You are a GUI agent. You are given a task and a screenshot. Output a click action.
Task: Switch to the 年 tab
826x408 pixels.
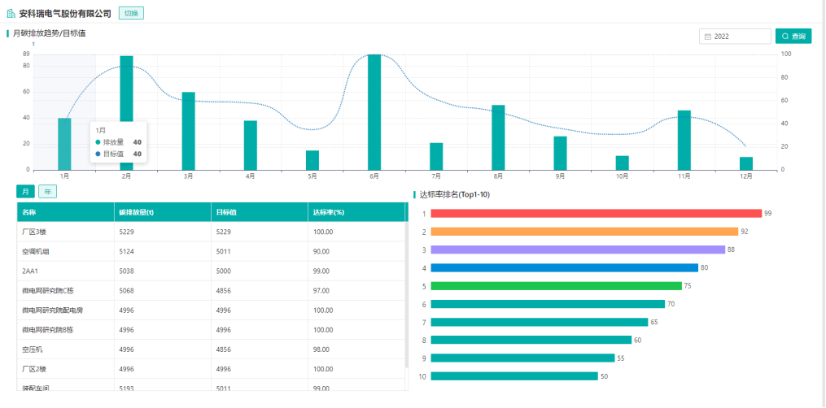pos(47,191)
